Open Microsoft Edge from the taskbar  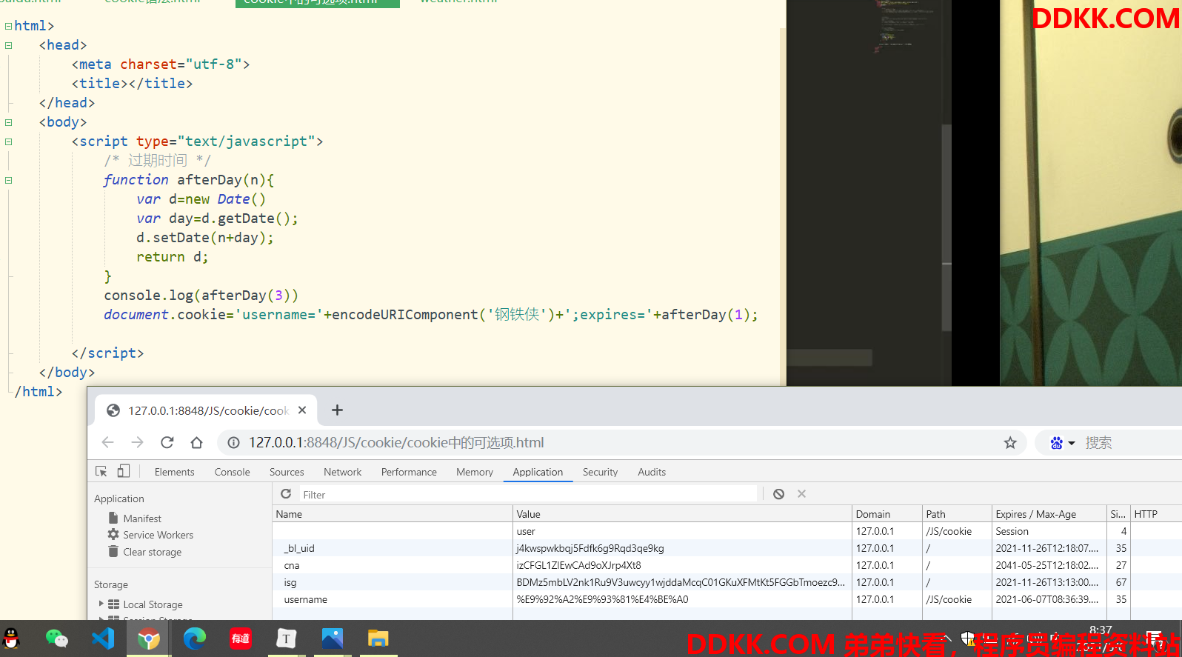pos(195,638)
